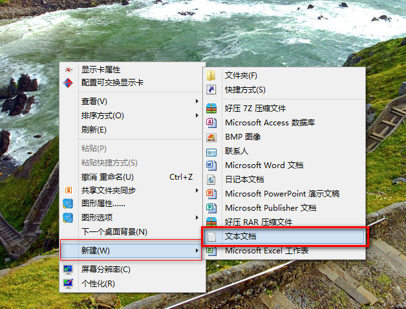Screen dimensions: 406x309
Task: Expand the 图形选项 submenu arrow
Action: point(197,218)
